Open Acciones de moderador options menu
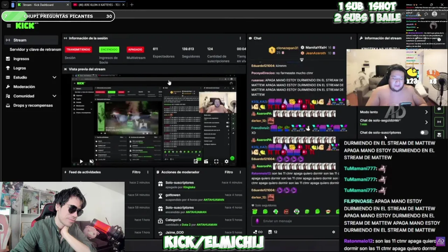The height and width of the screenshot is (252, 448). click(x=240, y=172)
